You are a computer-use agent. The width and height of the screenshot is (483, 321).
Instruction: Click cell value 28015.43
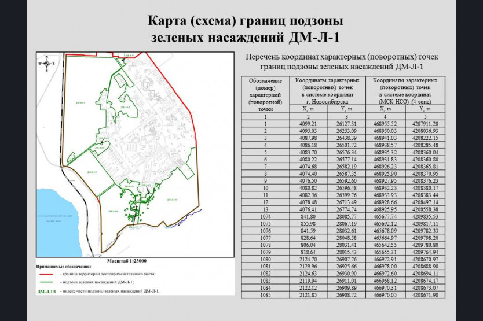coord(346,252)
